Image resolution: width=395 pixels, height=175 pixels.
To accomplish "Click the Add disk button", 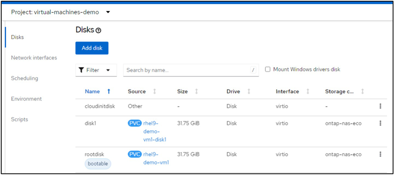I will [x=92, y=48].
